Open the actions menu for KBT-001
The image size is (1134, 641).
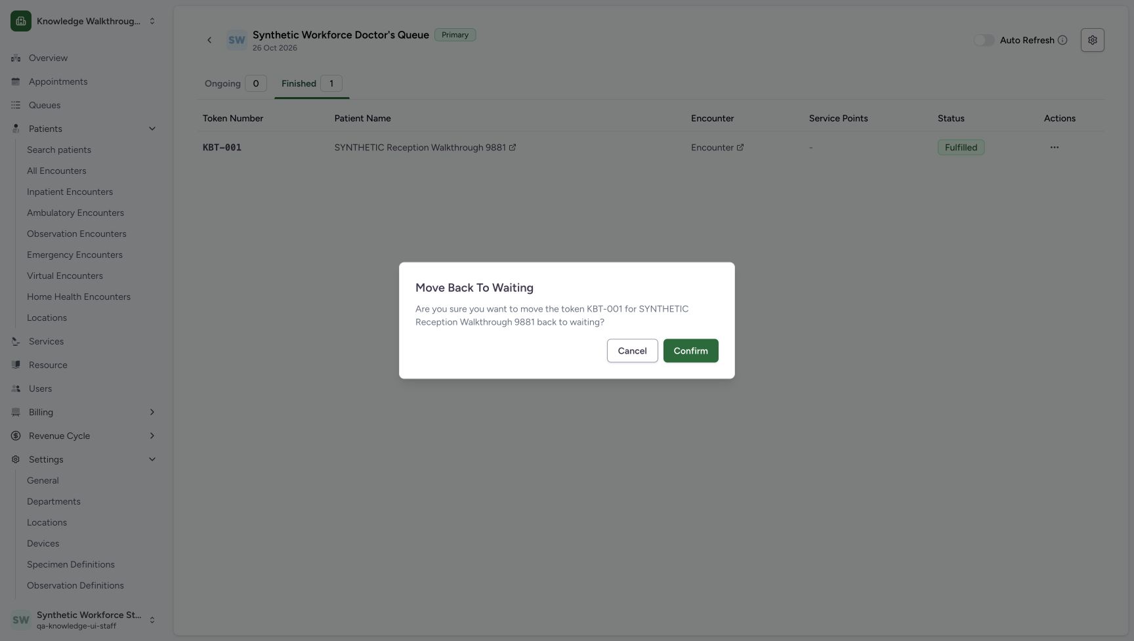(1054, 148)
